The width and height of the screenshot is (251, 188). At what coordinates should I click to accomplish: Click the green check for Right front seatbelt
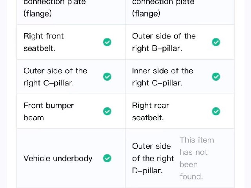click(107, 42)
